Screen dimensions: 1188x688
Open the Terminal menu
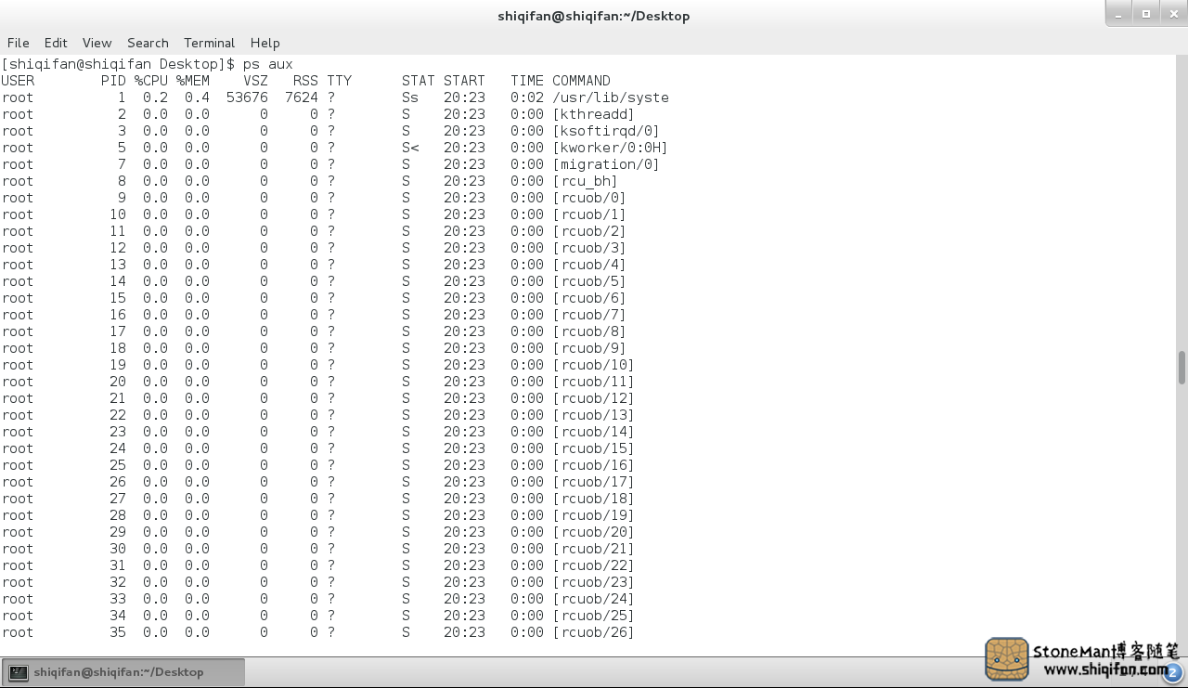pyautogui.click(x=209, y=43)
